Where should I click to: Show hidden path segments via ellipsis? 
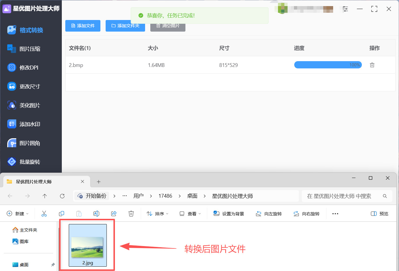point(125,196)
